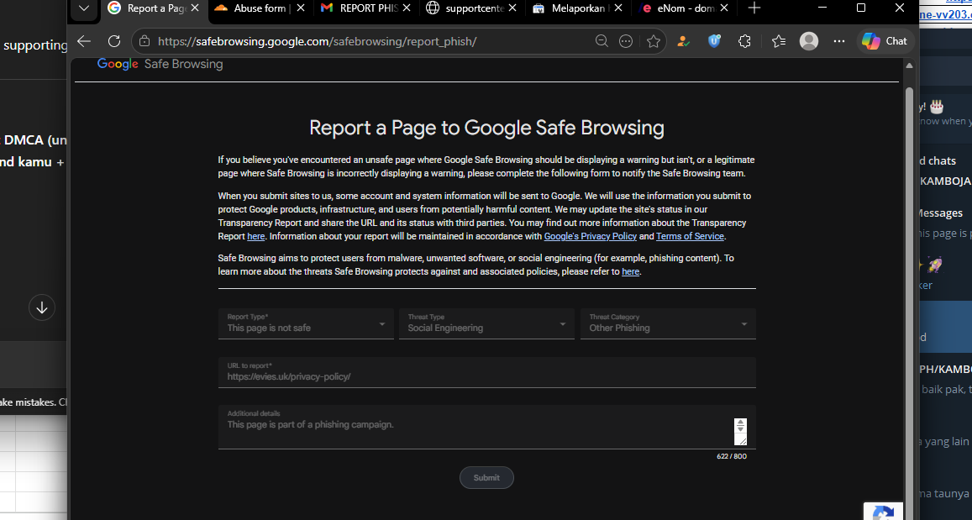
Task: Minimize the browser window
Action: (822, 8)
